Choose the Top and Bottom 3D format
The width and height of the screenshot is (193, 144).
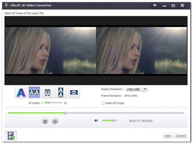click(61, 93)
